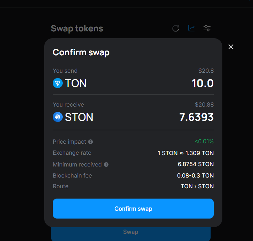This screenshot has height=241, width=253.
Task: Click the 10.0 send amount
Action: tap(202, 83)
